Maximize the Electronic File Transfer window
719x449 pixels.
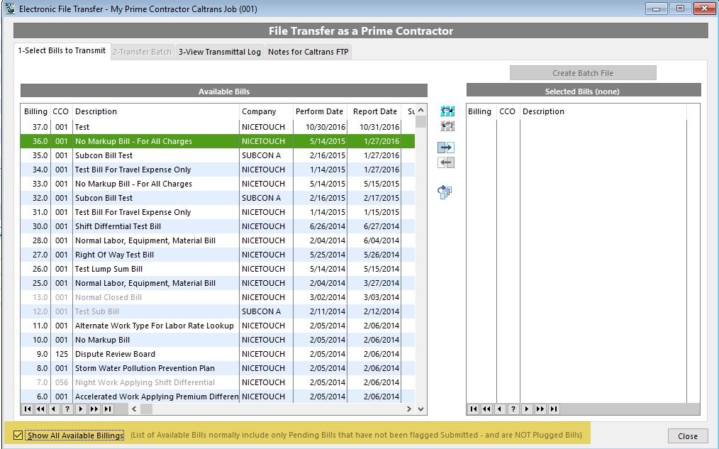(680, 9)
